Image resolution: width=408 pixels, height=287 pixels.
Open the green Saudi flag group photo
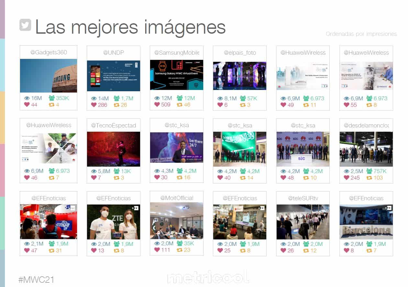point(240,149)
